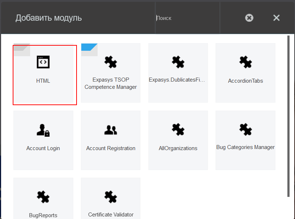Click the Account Login label text
This screenshot has height=219, width=295.
(x=43, y=148)
